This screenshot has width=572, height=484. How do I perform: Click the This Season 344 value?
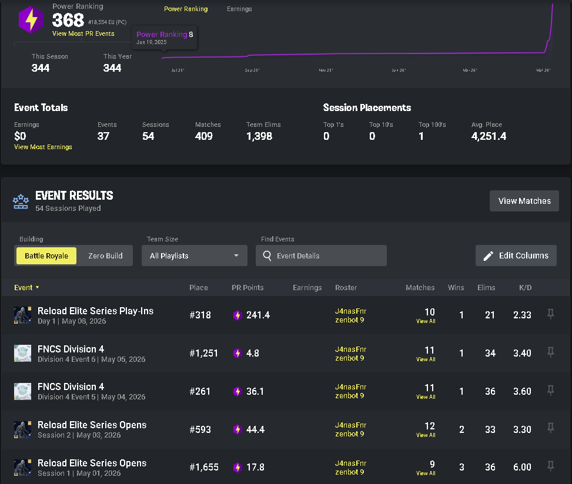pyautogui.click(x=41, y=68)
